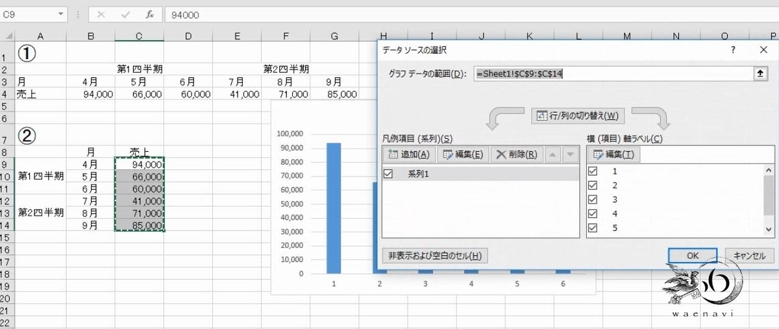Click cell A4 labeled 売上
The image size is (779, 329).
[x=40, y=94]
